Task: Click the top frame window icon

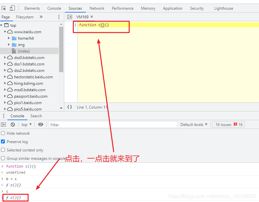Action: (x=6, y=25)
